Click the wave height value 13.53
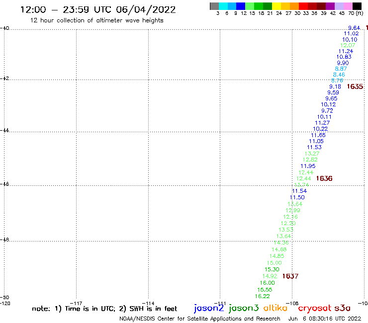The image size is (368, 323). [286, 230]
